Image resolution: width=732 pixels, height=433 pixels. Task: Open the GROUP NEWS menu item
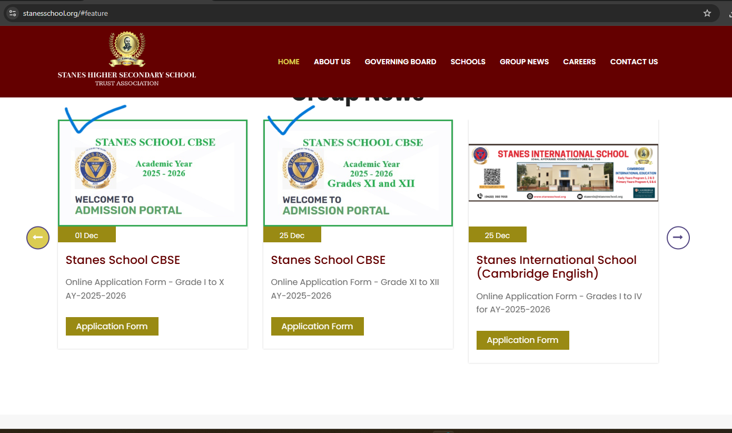click(x=524, y=62)
